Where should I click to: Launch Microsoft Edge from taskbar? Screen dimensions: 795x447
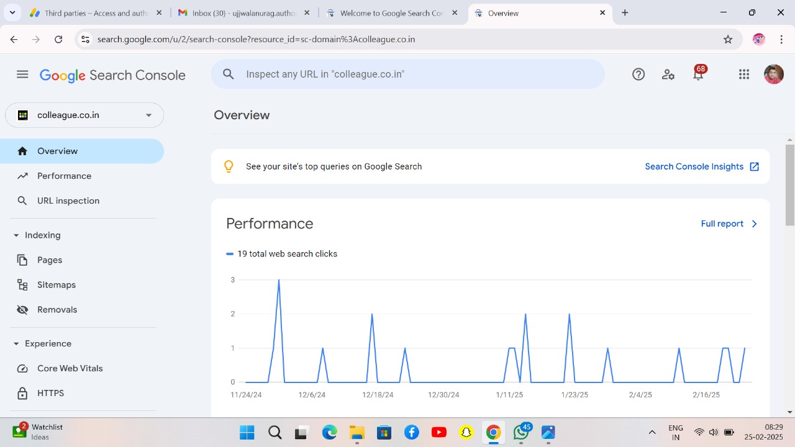tap(329, 432)
